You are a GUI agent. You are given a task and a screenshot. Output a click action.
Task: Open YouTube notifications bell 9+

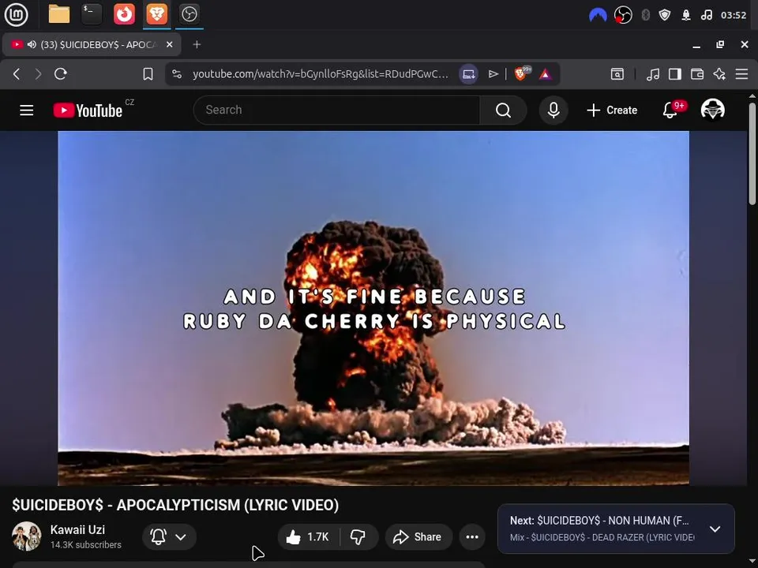click(x=670, y=110)
